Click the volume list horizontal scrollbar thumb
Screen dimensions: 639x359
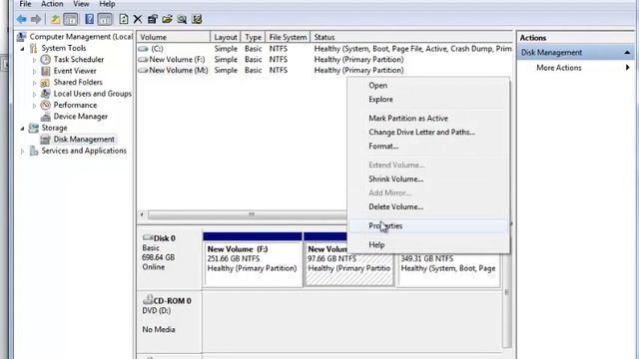(251, 214)
